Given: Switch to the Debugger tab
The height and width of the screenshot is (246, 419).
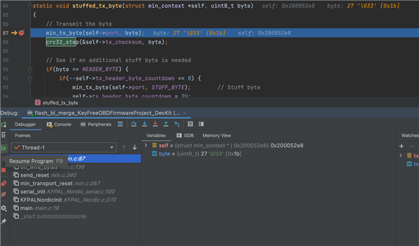Looking at the screenshot, I should 25,124.
